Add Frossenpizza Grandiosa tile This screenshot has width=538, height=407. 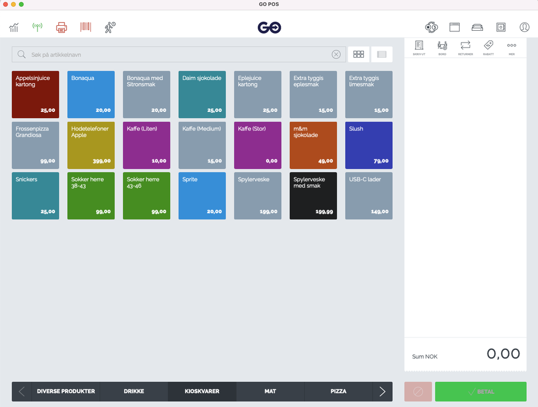point(35,145)
